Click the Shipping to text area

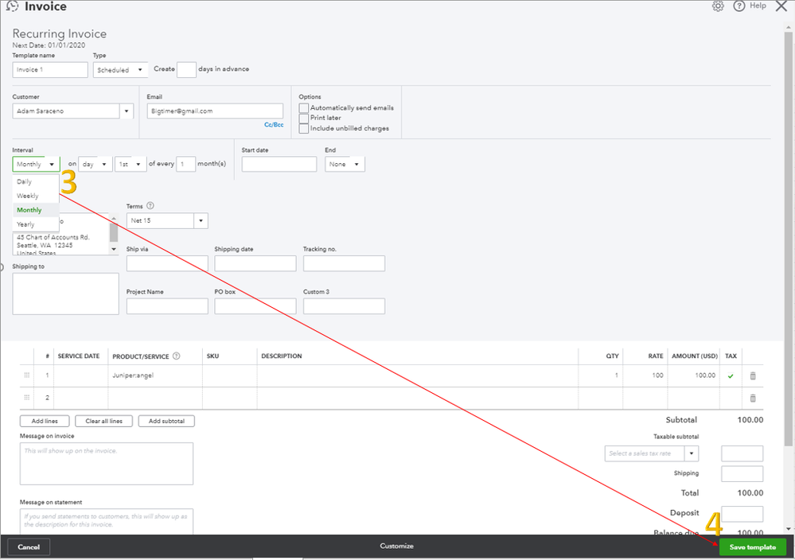[x=66, y=294]
